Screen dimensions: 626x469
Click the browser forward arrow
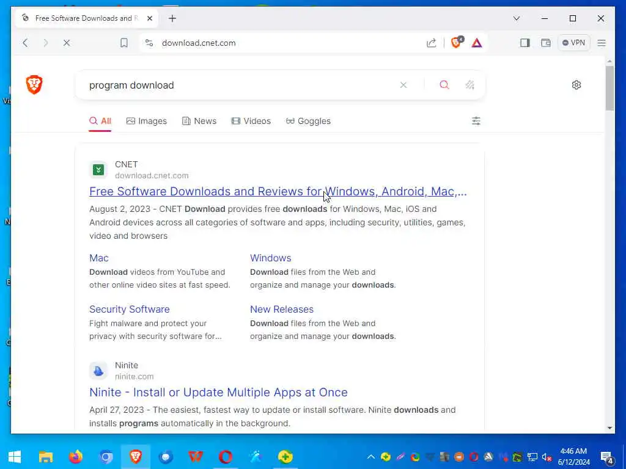pyautogui.click(x=45, y=43)
